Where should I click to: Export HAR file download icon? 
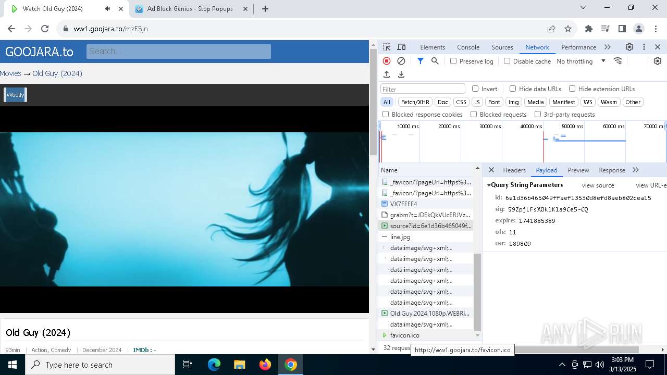coord(401,74)
